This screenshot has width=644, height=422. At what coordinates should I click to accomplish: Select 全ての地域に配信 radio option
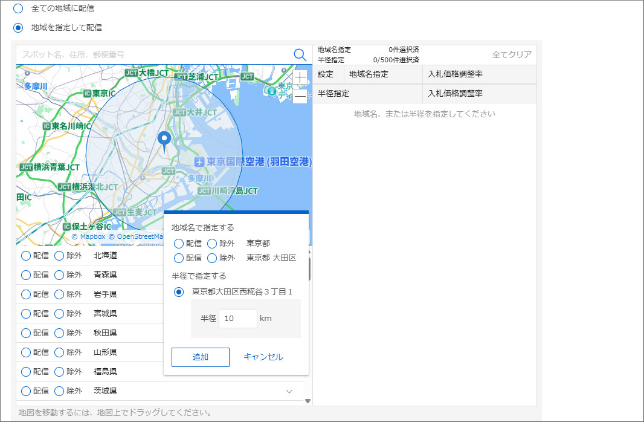18,8
